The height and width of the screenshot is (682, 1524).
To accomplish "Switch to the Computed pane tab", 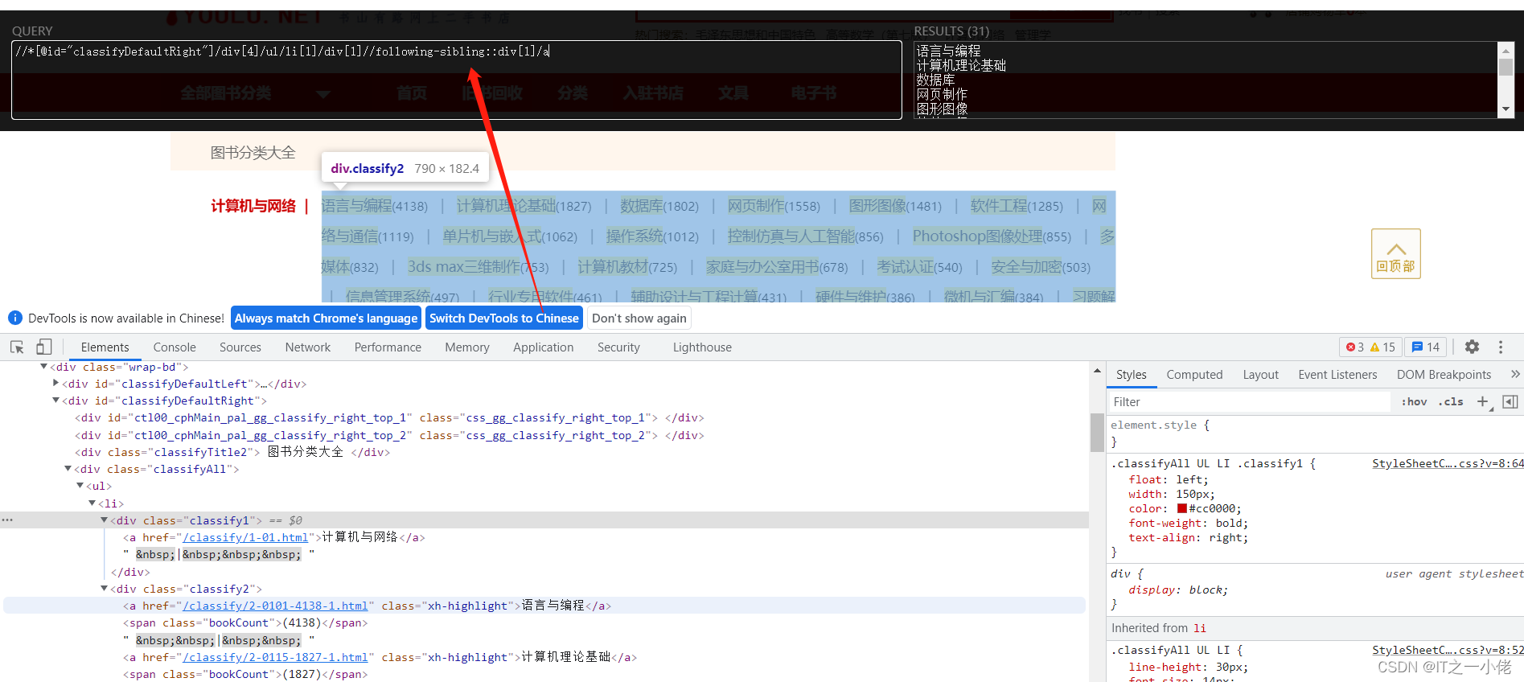I will (x=1194, y=374).
